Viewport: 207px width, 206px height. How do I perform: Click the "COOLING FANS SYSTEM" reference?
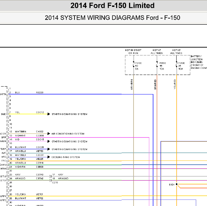(x=66, y=157)
